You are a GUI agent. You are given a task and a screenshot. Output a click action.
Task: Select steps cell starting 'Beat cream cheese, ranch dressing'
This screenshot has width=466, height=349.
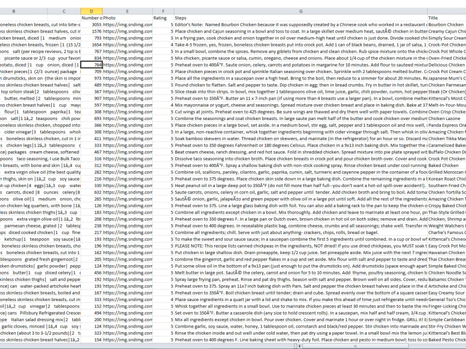coord(301,152)
